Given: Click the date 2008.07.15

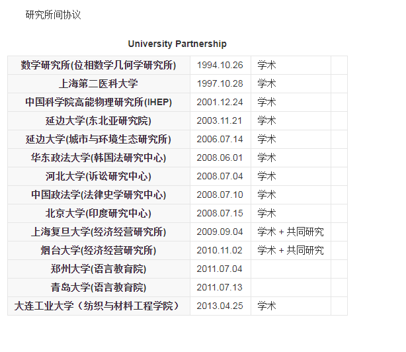Looking at the screenshot, I should click(220, 214).
